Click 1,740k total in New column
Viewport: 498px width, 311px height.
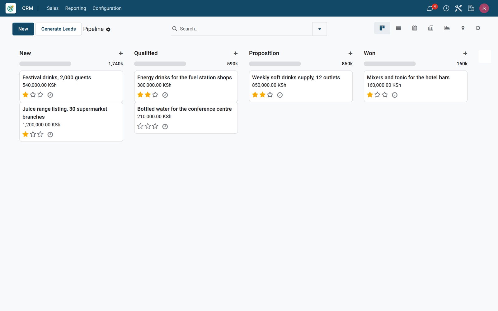(x=116, y=64)
